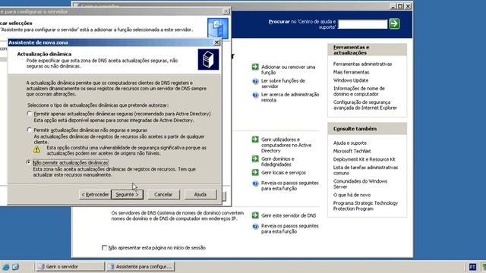Select Permitir apenas actualizações dinâmicas seguras option
Viewport: 486px width, 273px height.
[29, 114]
